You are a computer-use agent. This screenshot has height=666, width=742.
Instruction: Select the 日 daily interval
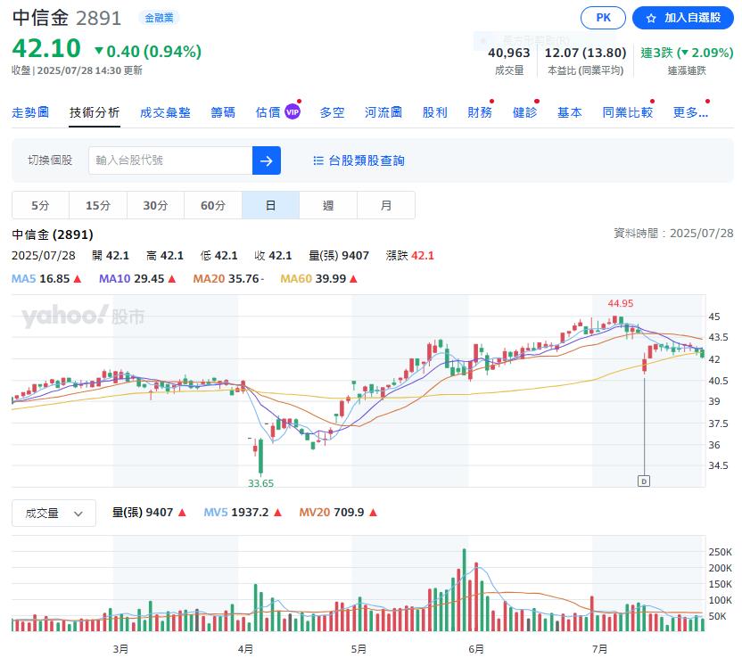click(x=271, y=205)
